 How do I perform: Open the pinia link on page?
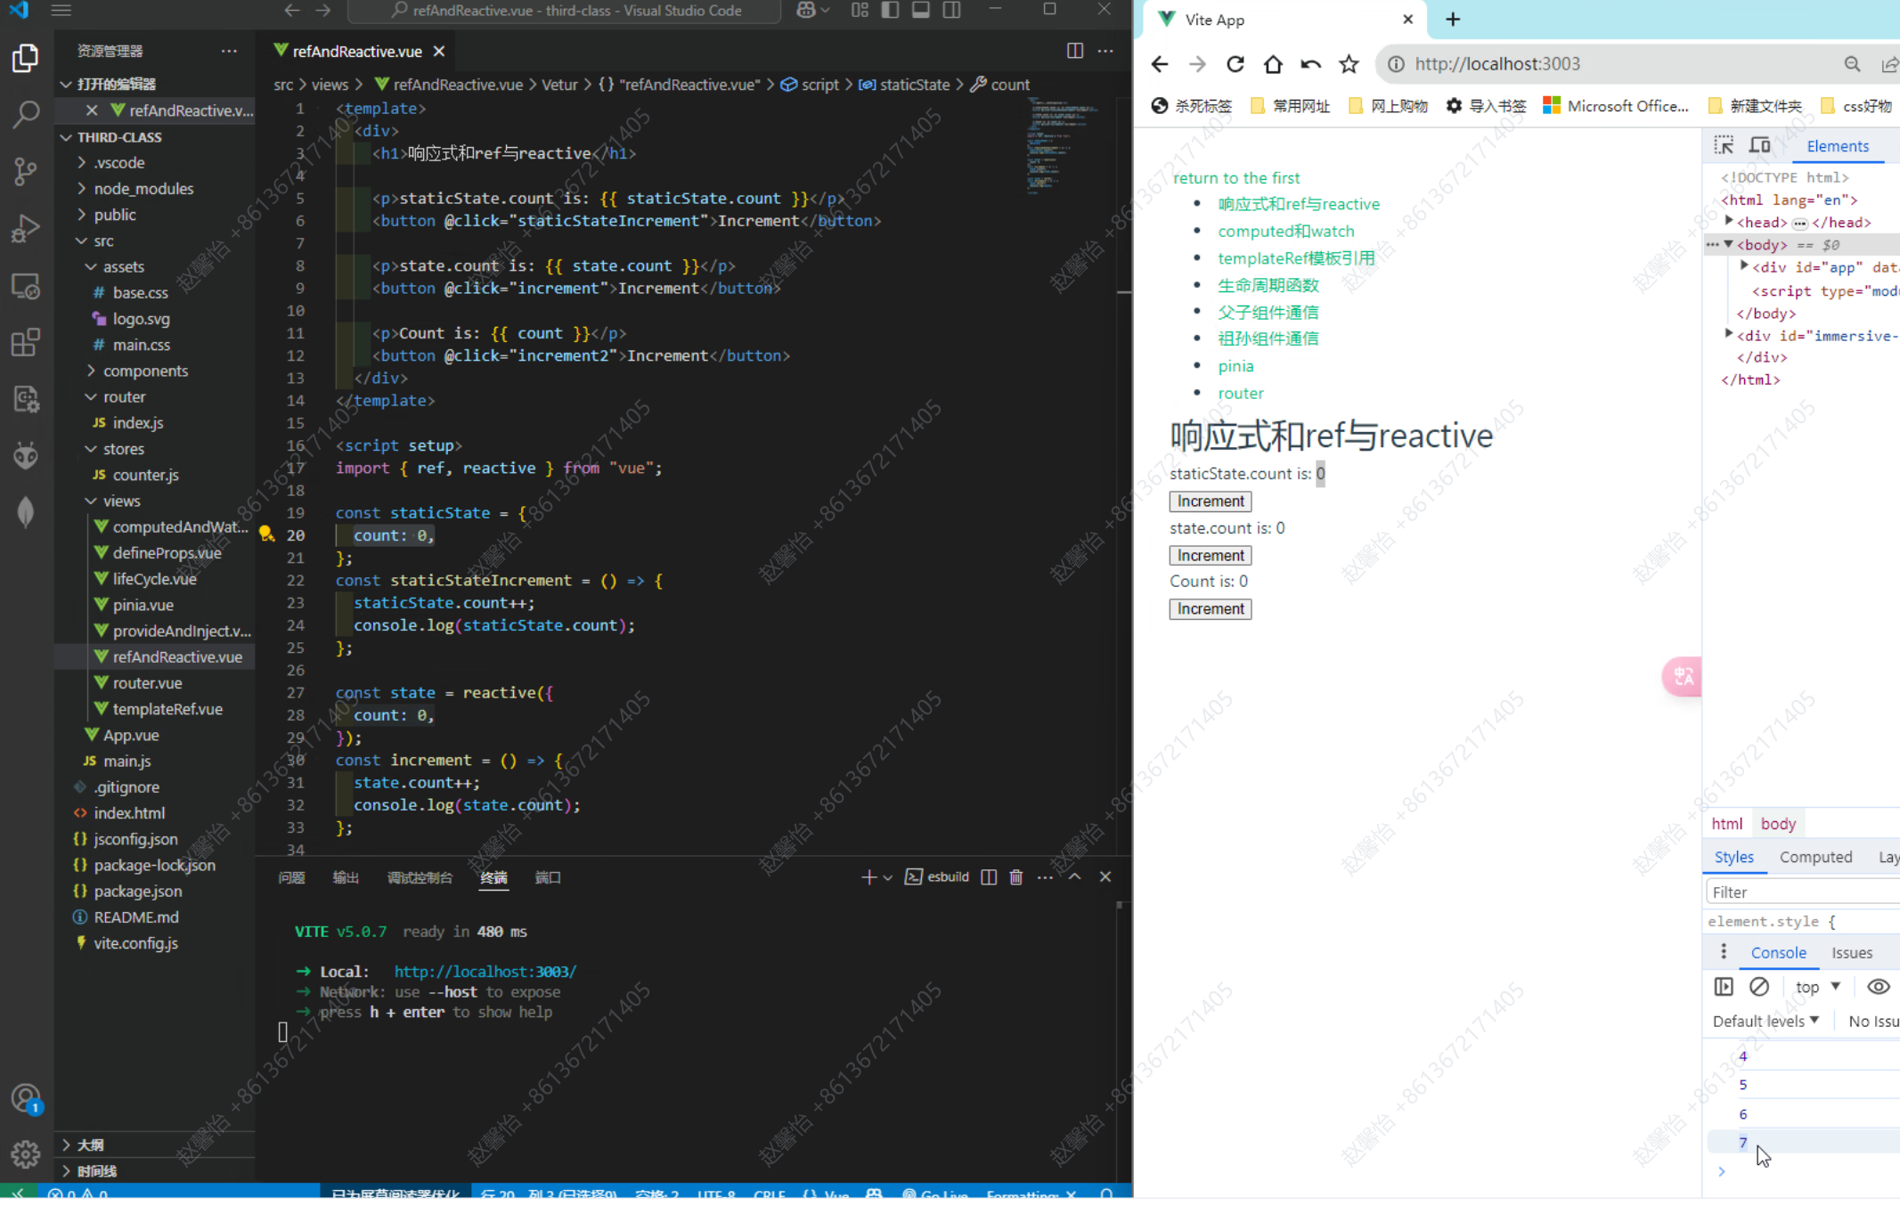click(1235, 366)
